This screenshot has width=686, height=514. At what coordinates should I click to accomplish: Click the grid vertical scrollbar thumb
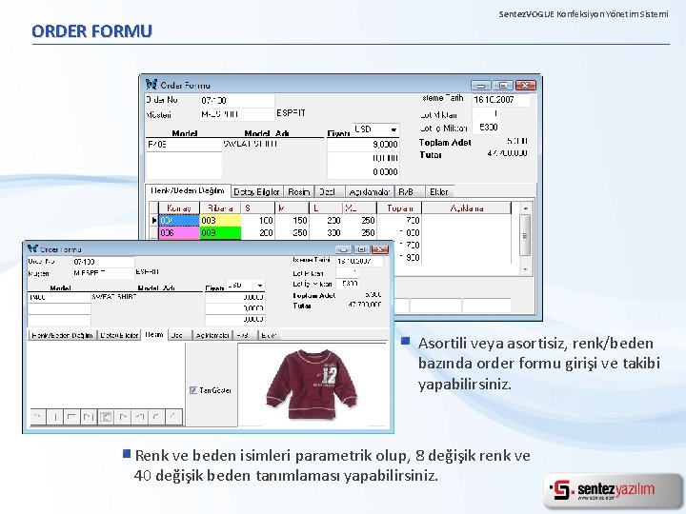click(x=525, y=235)
